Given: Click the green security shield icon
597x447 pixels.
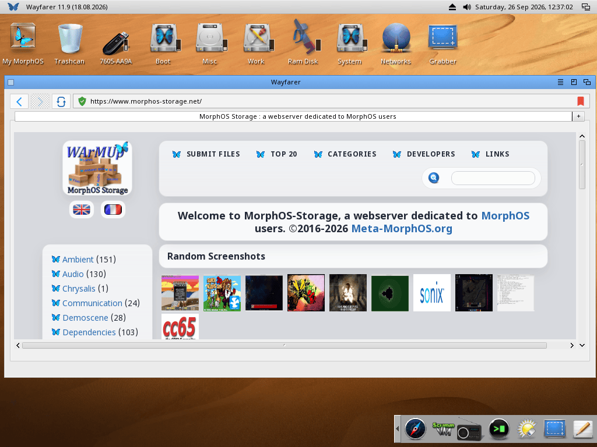Looking at the screenshot, I should [x=82, y=101].
